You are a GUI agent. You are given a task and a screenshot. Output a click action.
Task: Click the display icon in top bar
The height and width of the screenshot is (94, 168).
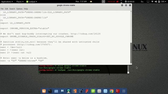tap(148, 2)
